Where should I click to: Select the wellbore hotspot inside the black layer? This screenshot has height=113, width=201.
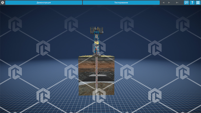pos(97,78)
